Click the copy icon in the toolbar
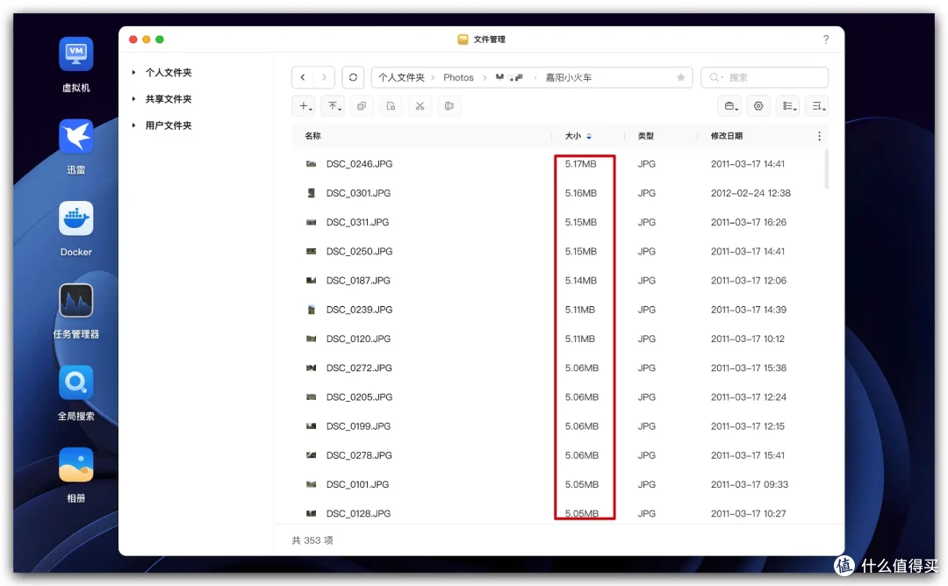Viewport: 948px width, 586px height. [362, 106]
